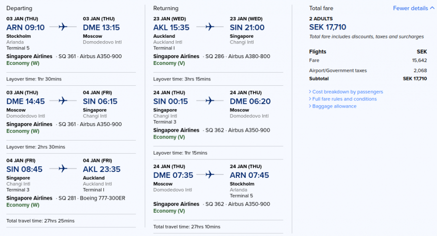
Task: Open Full fare rules and conditions
Action: [344, 99]
